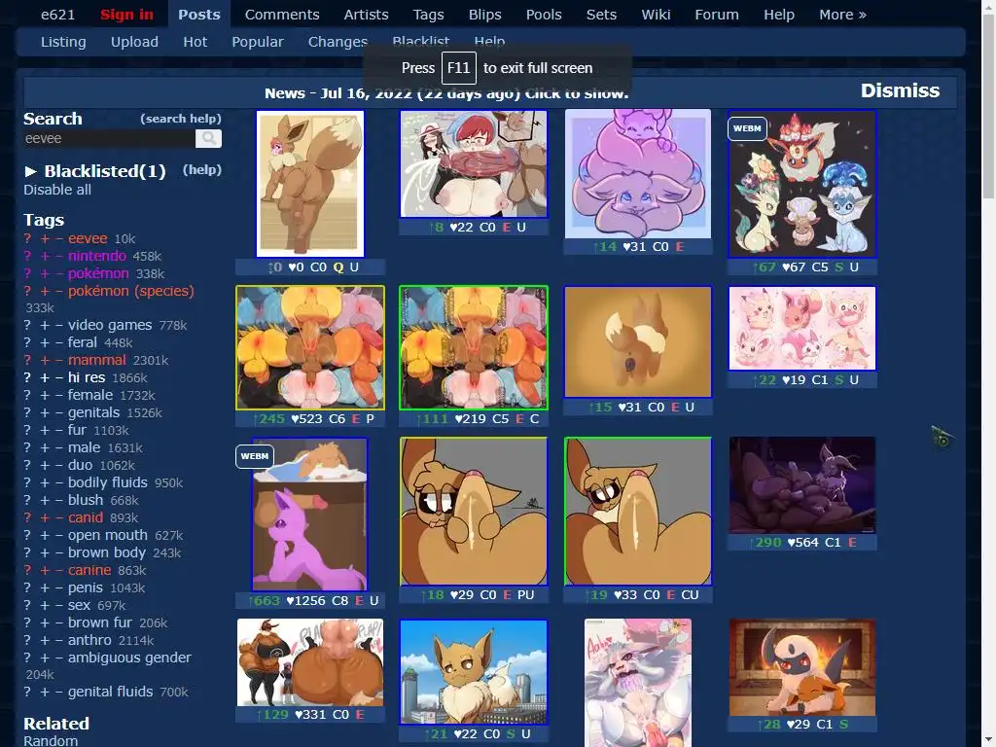Click the '?' icon next to bodily fluids tag
The image size is (996, 747).
(27, 482)
